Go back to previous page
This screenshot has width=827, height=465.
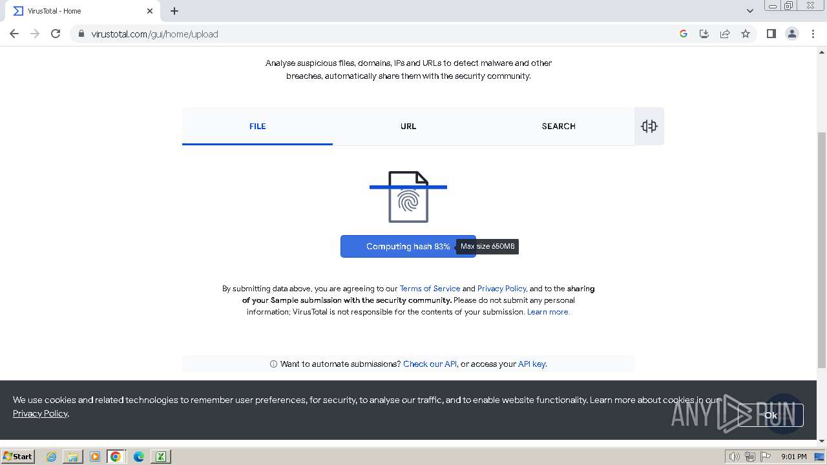click(x=14, y=34)
